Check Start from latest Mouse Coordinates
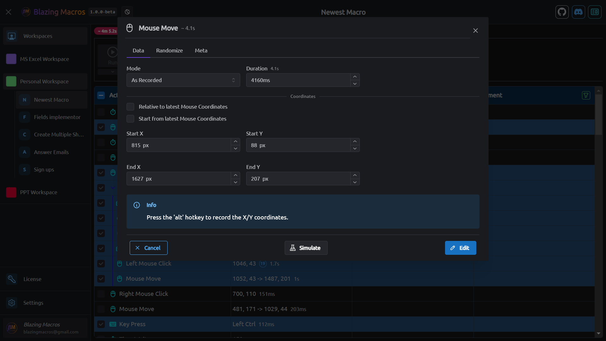Image resolution: width=606 pixels, height=341 pixels. 130,119
